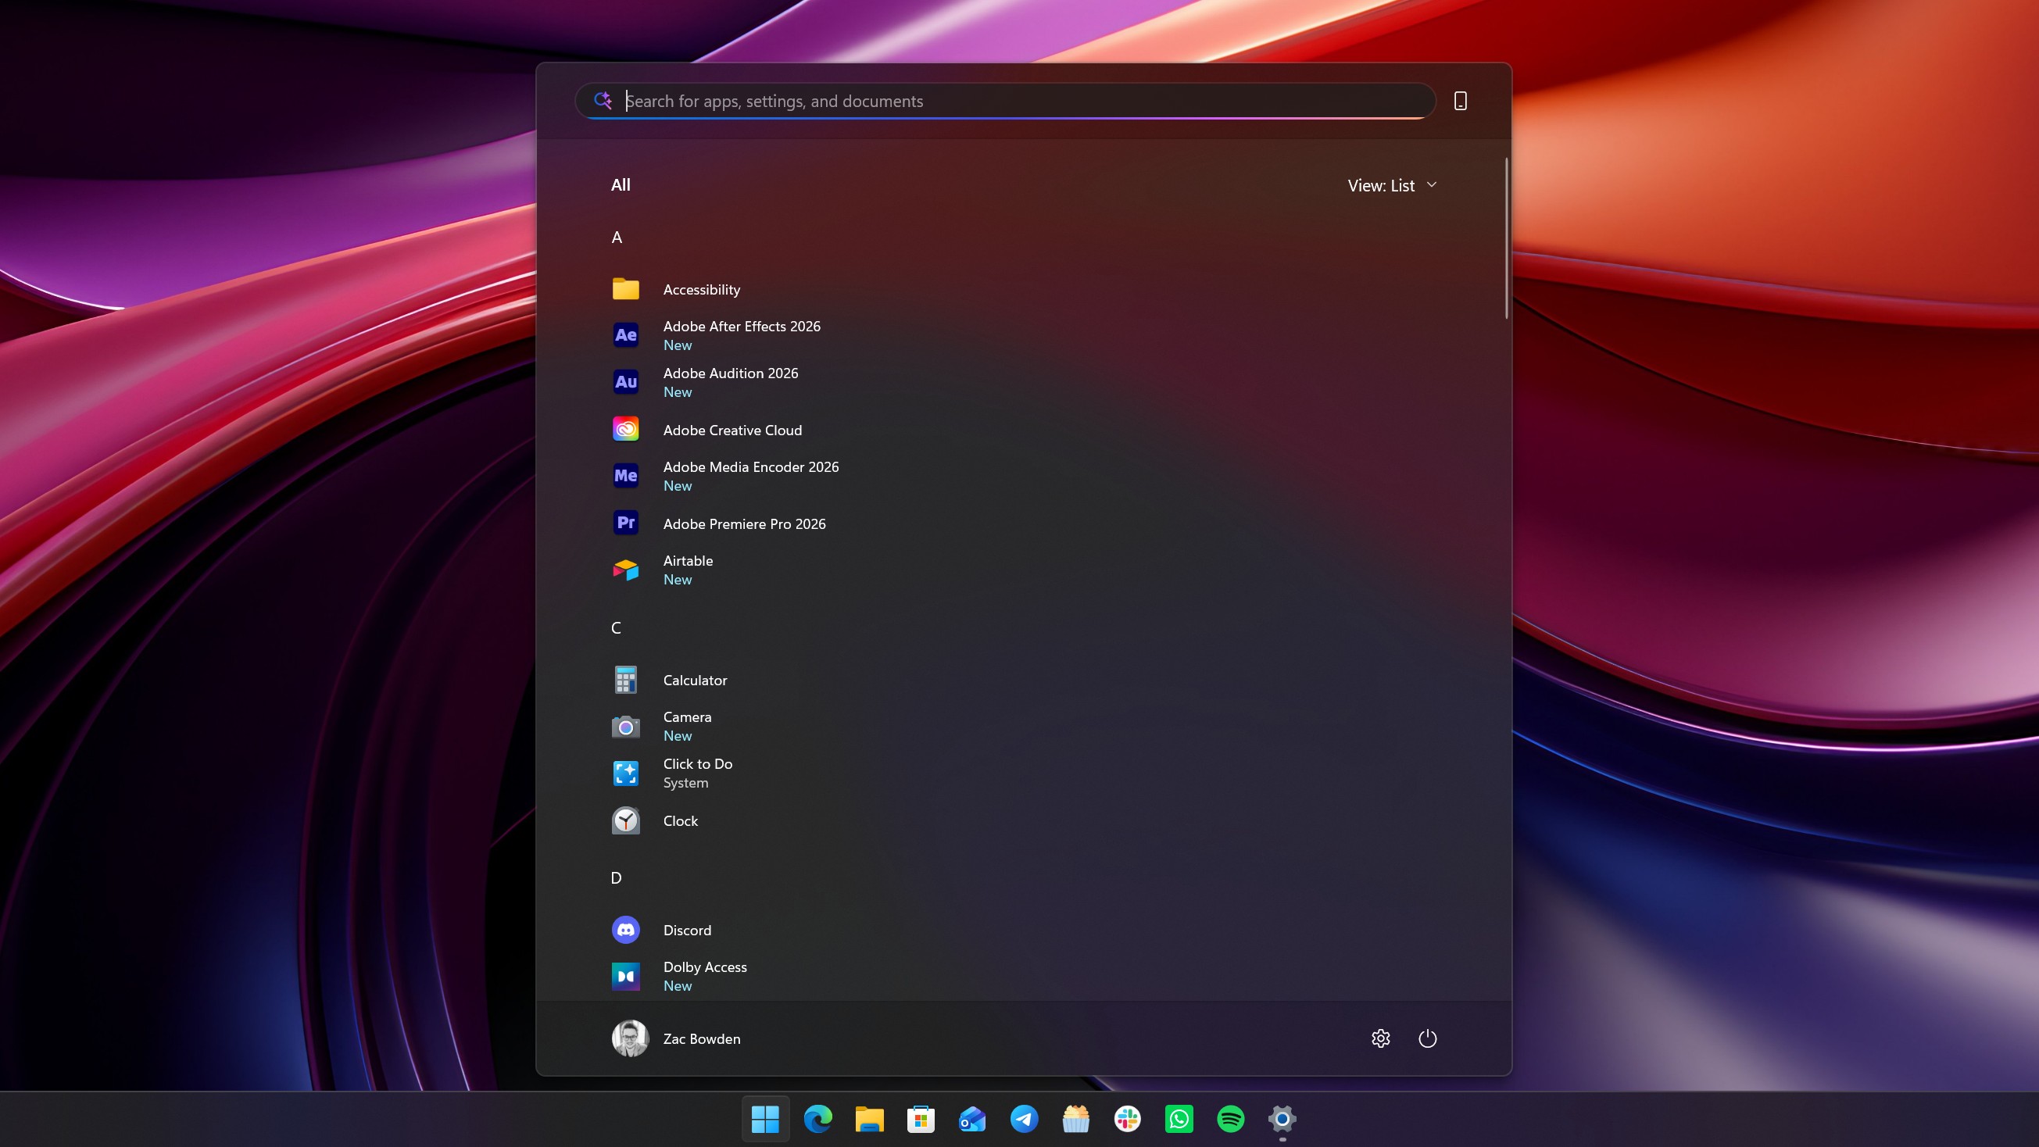2039x1147 pixels.
Task: Open the Dolby Access icon
Action: coord(625,976)
